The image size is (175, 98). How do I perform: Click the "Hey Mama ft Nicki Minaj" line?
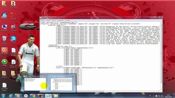(x=108, y=30)
